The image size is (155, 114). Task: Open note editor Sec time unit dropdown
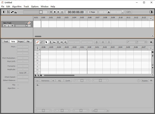(x=151, y=48)
